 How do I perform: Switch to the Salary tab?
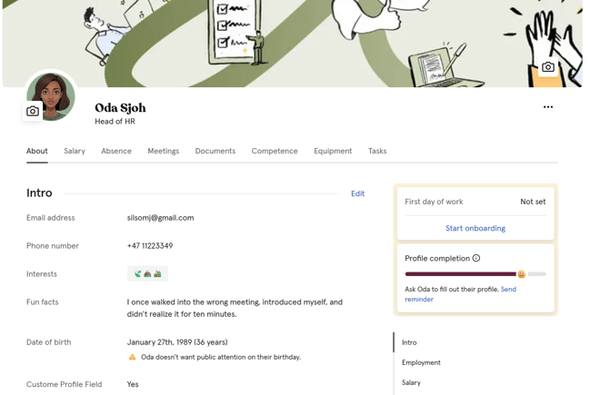[x=75, y=152]
